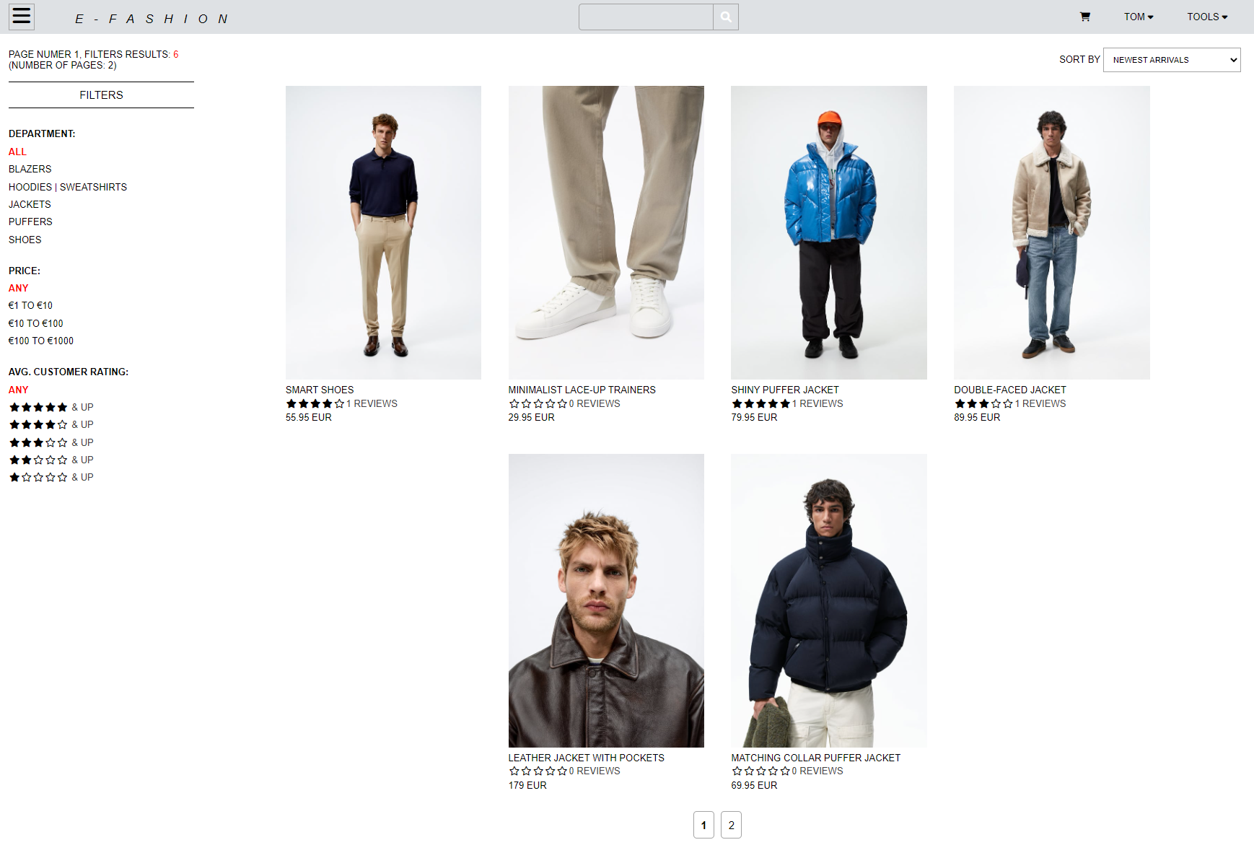The image size is (1254, 845).
Task: Filter by one star & up rating
Action: coord(51,477)
